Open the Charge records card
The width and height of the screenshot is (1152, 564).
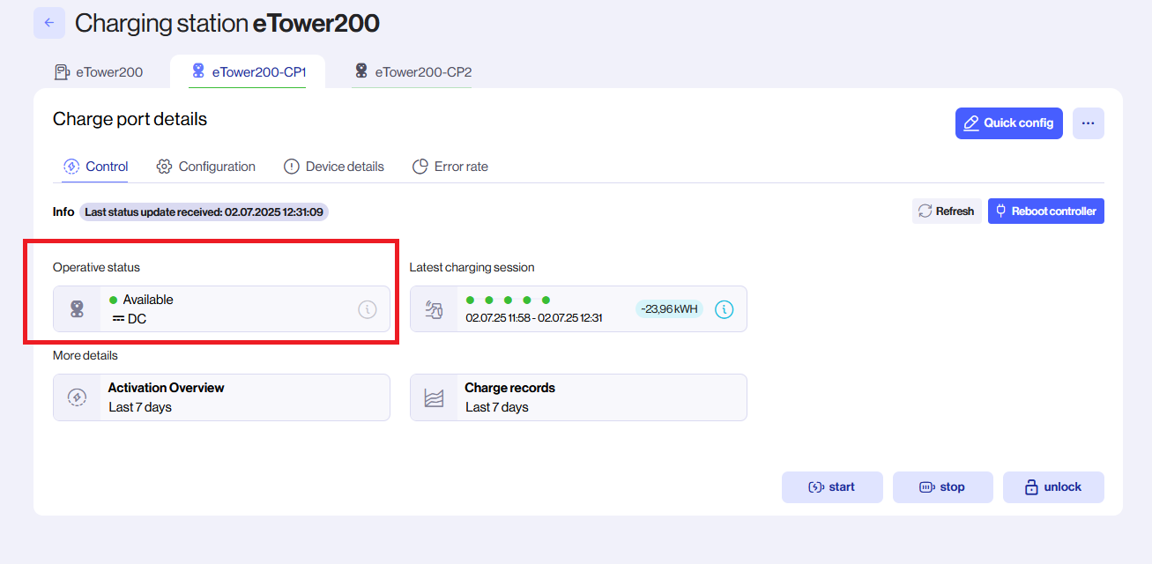click(578, 397)
